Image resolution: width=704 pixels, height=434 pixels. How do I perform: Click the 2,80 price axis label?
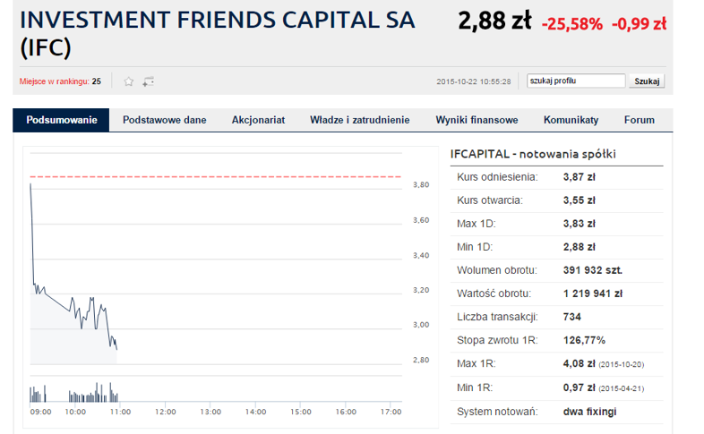421,360
